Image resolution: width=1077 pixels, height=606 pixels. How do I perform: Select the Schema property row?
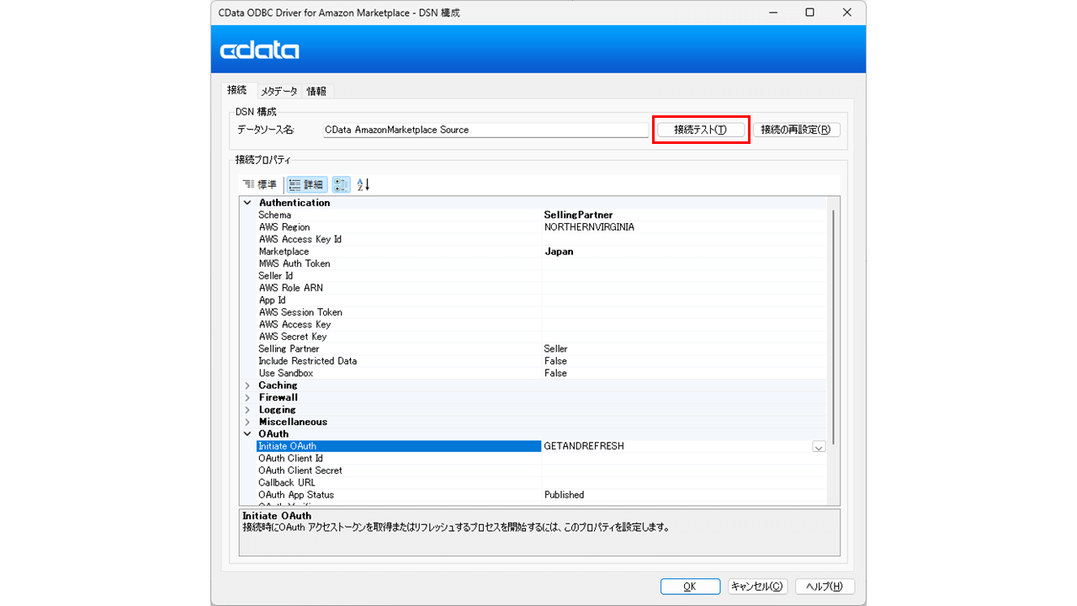541,215
